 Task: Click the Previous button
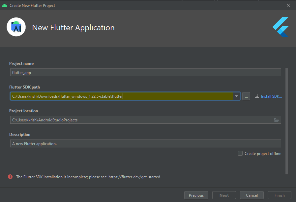click(x=196, y=195)
